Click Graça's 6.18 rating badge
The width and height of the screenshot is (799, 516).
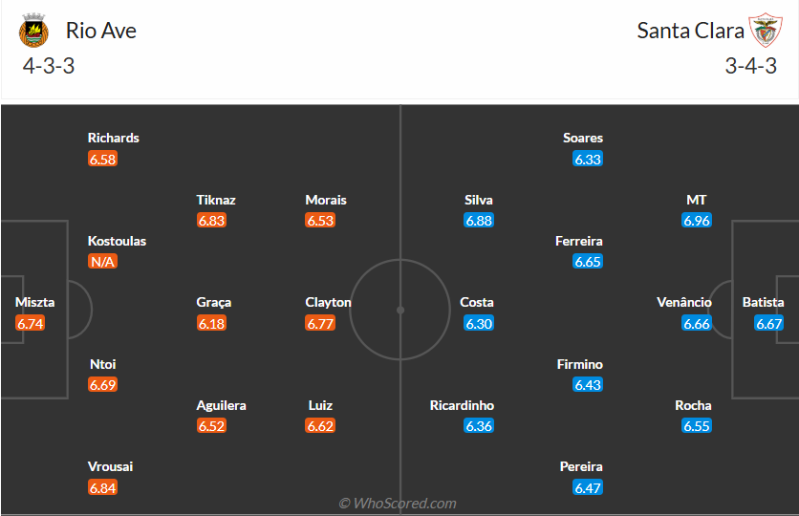click(211, 323)
